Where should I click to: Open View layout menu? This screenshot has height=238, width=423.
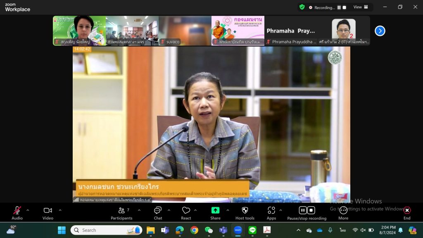click(361, 7)
